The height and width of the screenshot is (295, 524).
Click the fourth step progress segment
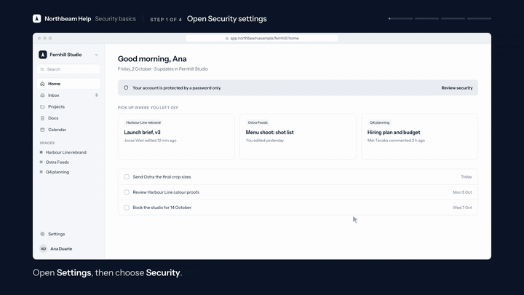click(x=479, y=19)
